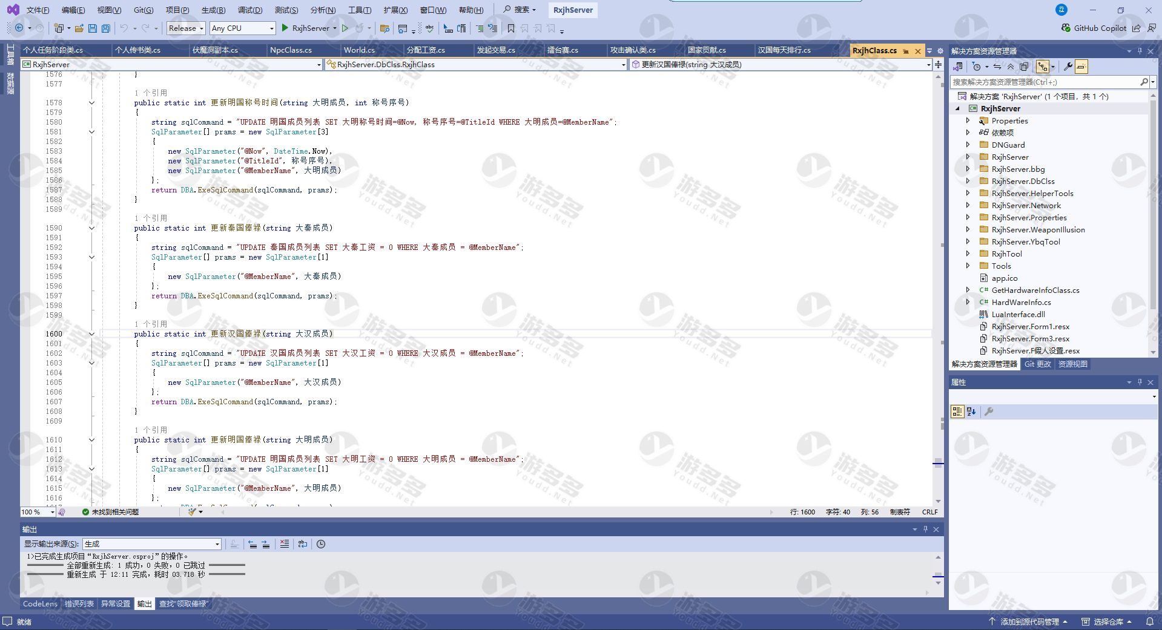Open the 生成(B) menu
This screenshot has width=1162, height=630.
click(x=213, y=10)
